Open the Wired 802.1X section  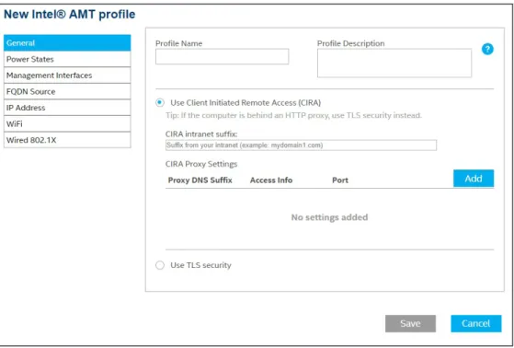(x=67, y=140)
